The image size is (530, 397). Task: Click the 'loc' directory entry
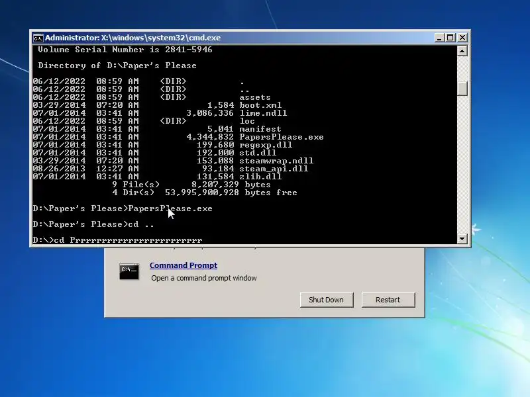pos(247,121)
